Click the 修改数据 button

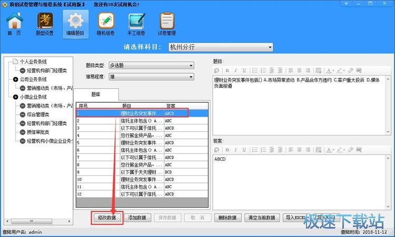(x=107, y=218)
